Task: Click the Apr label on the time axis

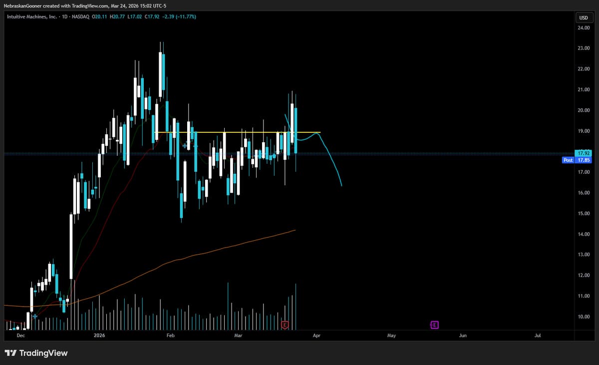Action: coord(316,336)
